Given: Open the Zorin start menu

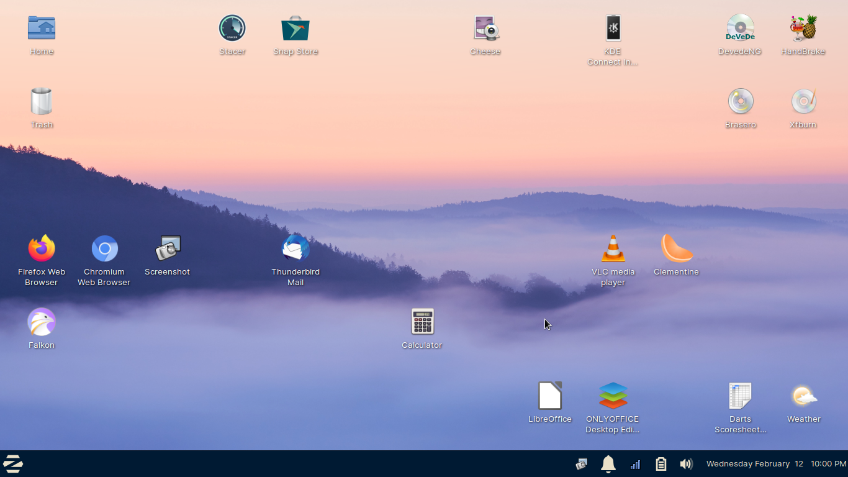Looking at the screenshot, I should pyautogui.click(x=13, y=464).
